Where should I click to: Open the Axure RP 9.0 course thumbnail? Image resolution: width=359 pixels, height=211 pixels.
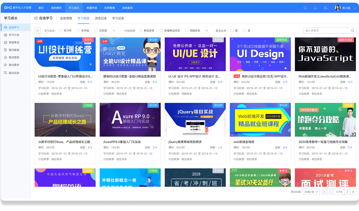(130, 120)
